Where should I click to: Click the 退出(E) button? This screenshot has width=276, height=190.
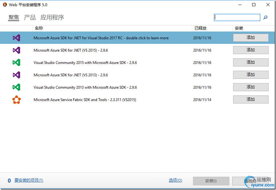(250, 181)
